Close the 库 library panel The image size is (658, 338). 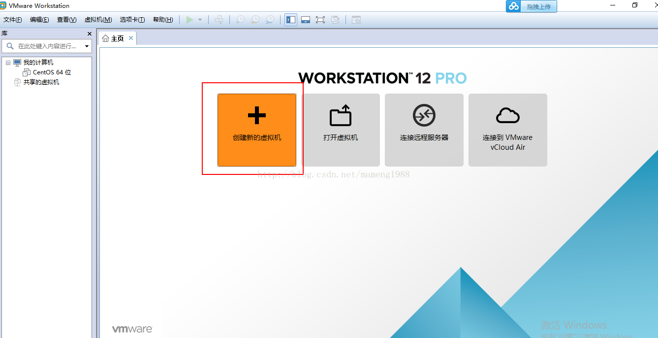tap(90, 34)
